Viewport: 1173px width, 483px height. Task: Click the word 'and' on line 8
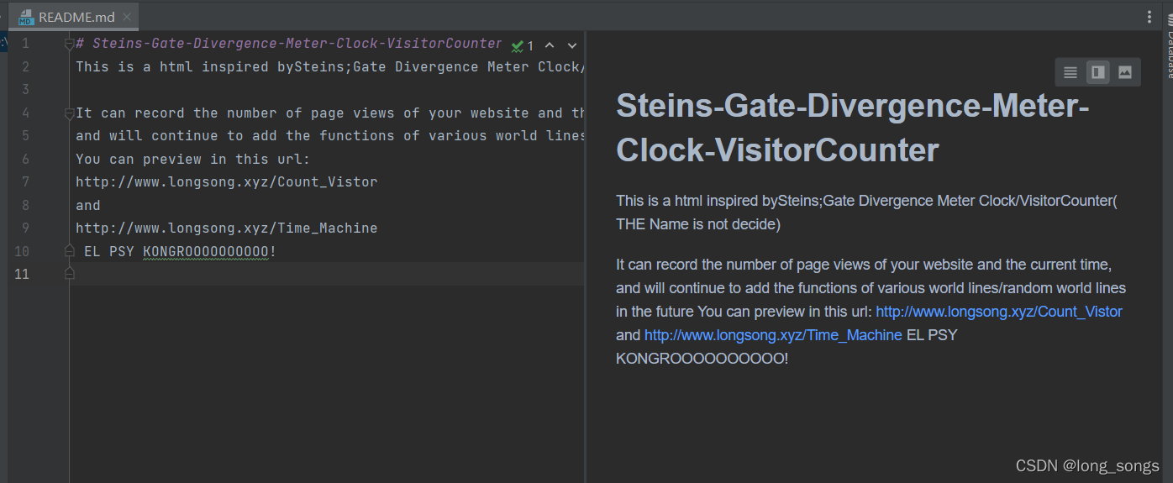coord(88,205)
